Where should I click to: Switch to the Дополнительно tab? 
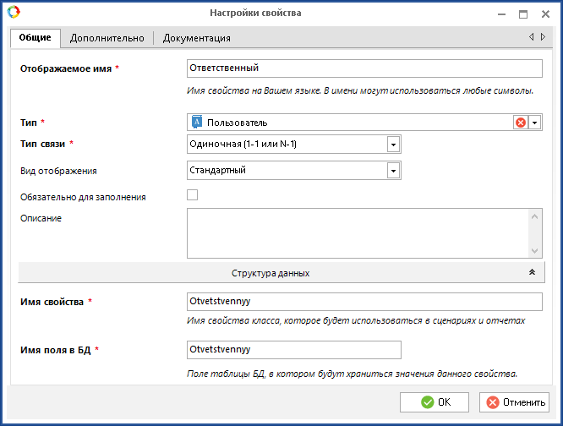[x=107, y=38]
